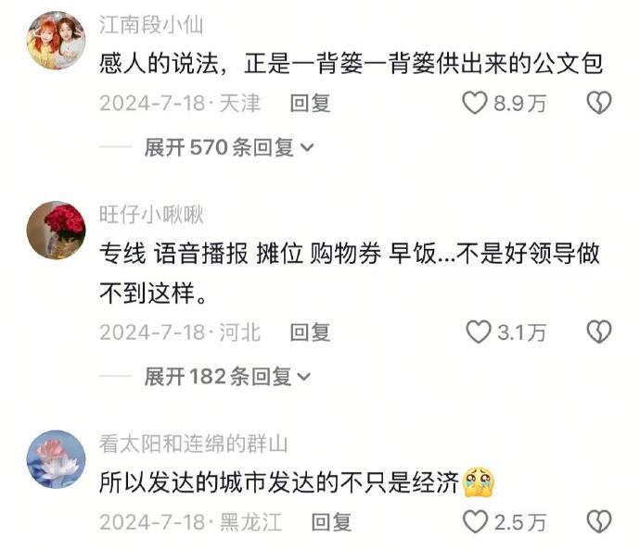Image resolution: width=640 pixels, height=550 pixels.
Task: Dislike the Heilongjiang user's comment
Action: tap(599, 521)
